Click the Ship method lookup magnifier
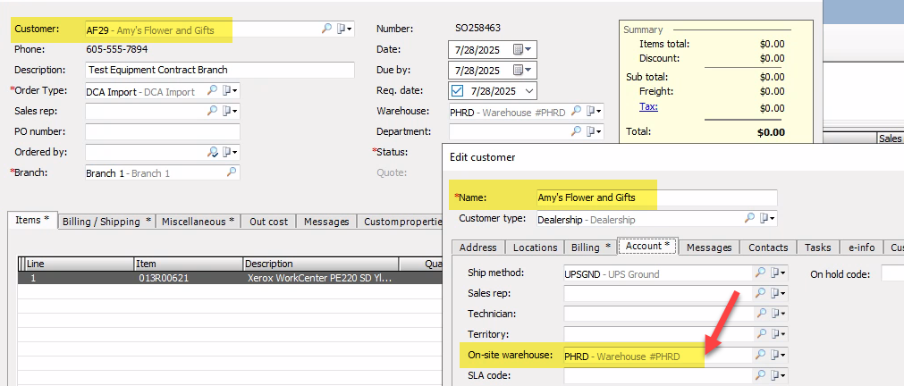The image size is (904, 386). tap(760, 273)
